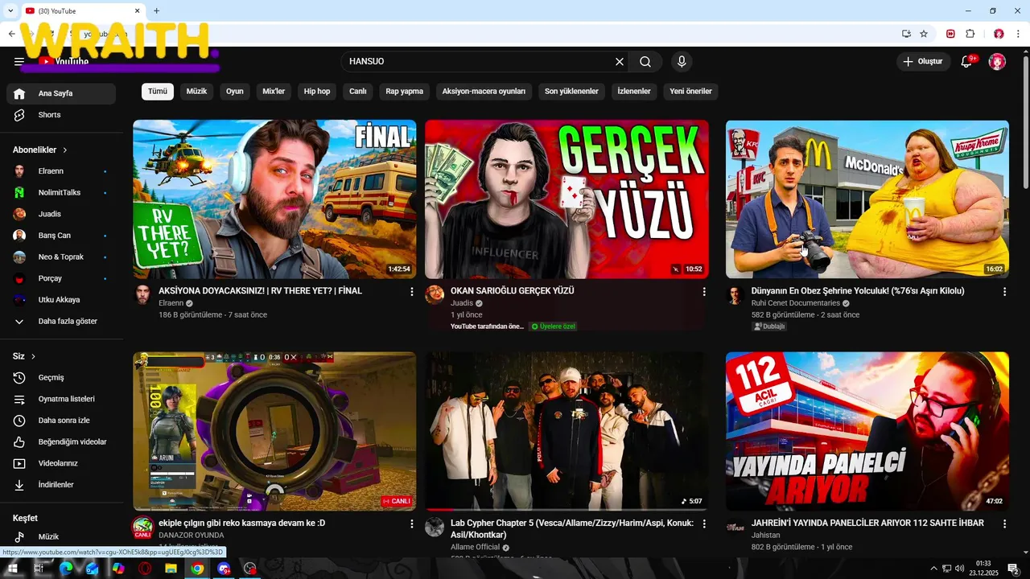
Task: Clear the search box with the X
Action: click(x=620, y=62)
